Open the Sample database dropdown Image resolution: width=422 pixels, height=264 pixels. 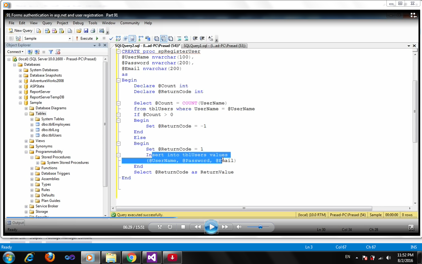(x=70, y=39)
